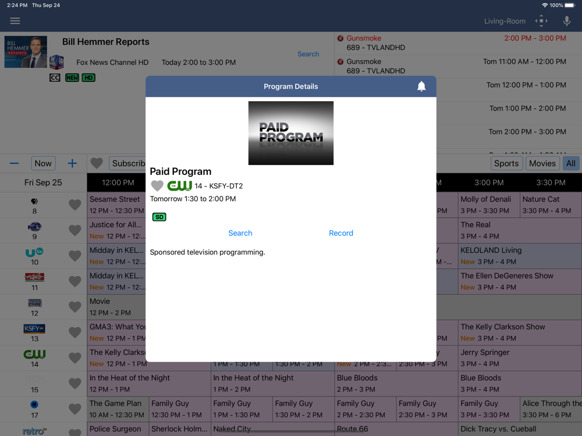Image resolution: width=582 pixels, height=436 pixels.
Task: Favorite channel 13 heart
Action: pyautogui.click(x=75, y=333)
